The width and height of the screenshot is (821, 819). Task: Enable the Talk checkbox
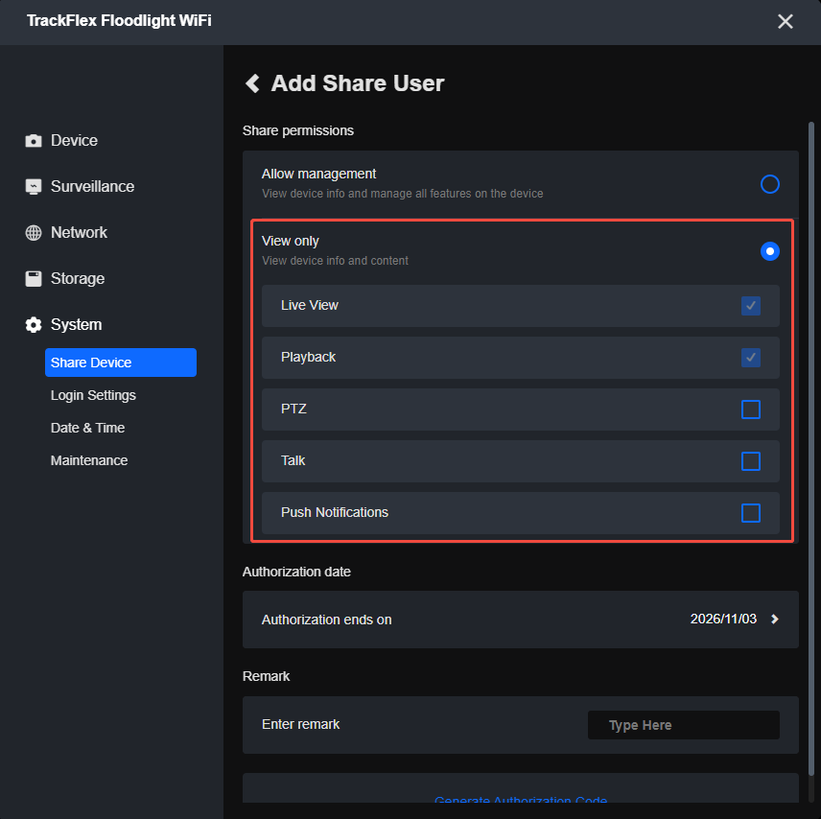(x=750, y=461)
